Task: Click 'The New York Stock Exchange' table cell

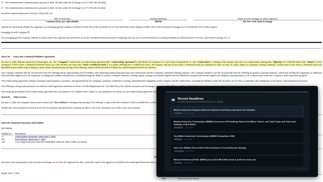Action: tap(258, 21)
